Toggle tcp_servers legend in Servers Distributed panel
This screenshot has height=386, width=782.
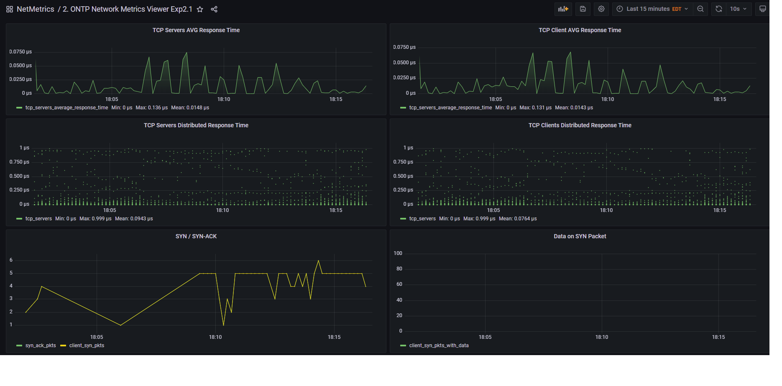pos(38,219)
